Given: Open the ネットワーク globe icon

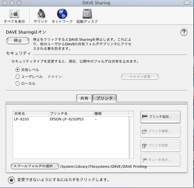Looking at the screenshot, I should [62, 14].
